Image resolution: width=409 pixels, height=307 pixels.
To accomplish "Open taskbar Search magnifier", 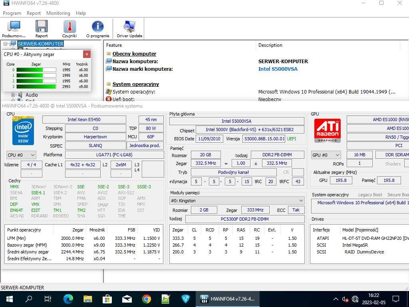I will 29,299.
